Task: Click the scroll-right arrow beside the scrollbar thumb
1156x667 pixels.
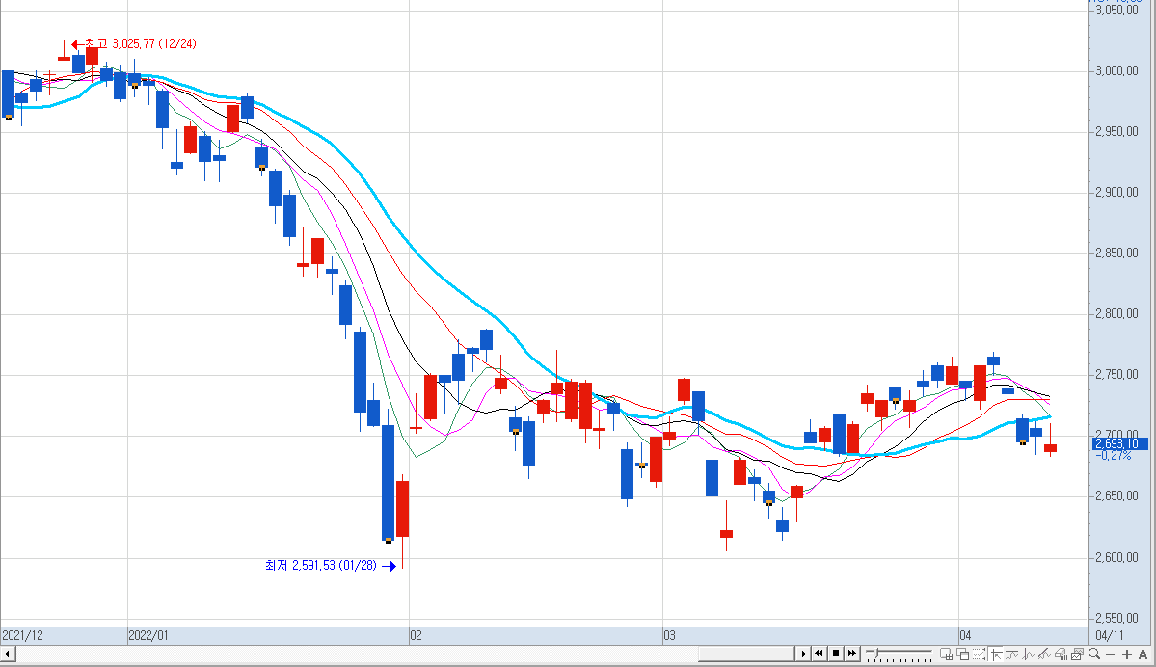Action: pos(803,654)
